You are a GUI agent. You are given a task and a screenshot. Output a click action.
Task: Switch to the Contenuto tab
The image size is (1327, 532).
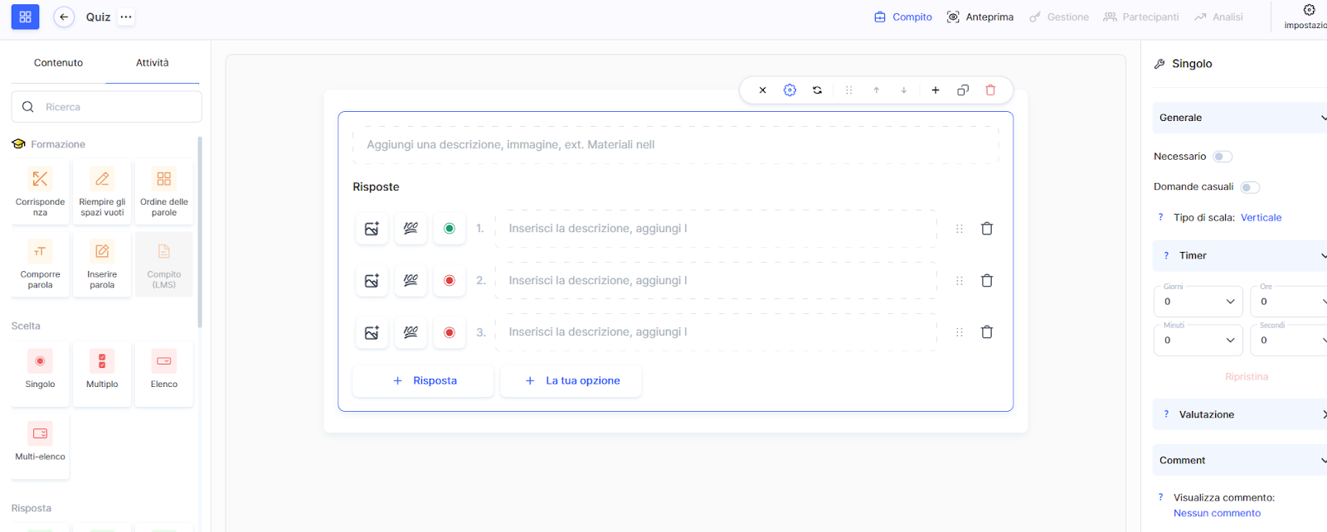[x=58, y=63]
